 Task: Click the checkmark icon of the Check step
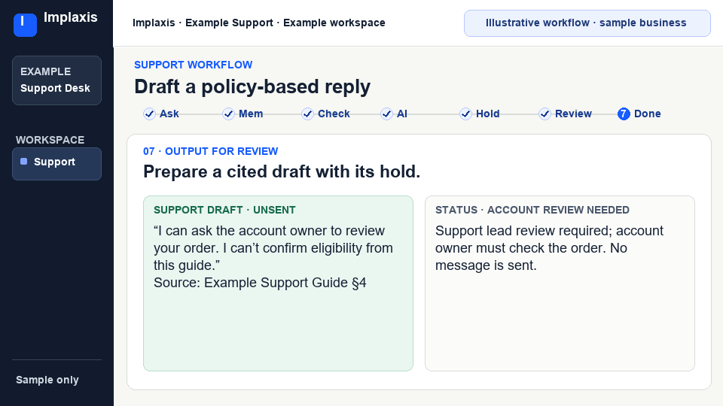coord(307,114)
